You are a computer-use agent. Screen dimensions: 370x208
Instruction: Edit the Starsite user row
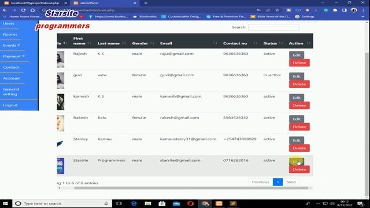point(297,162)
